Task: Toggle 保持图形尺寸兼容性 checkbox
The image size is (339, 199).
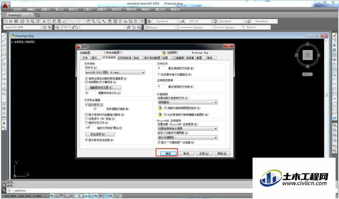Action: tap(86, 82)
